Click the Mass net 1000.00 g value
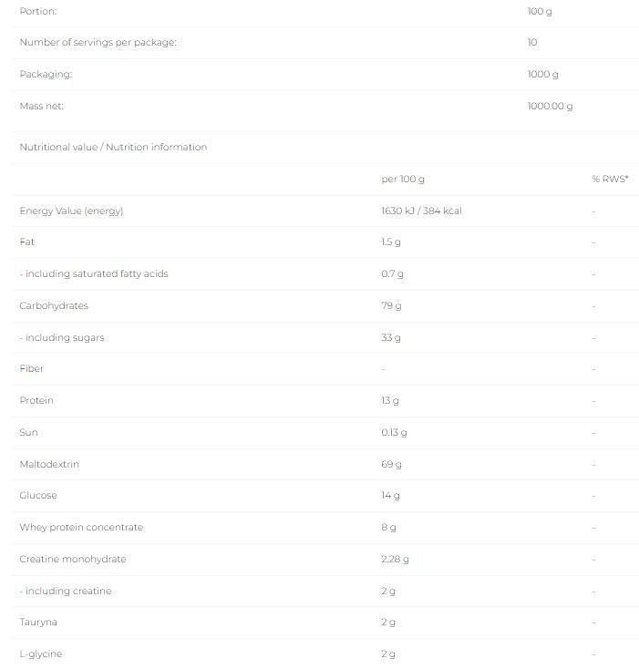 (x=550, y=107)
